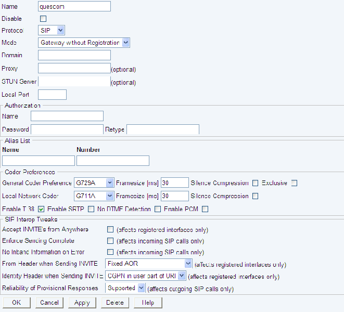Screen dimensions: 344x312
Task: Open the Protocol SIP dropdown
Action: (x=52, y=31)
